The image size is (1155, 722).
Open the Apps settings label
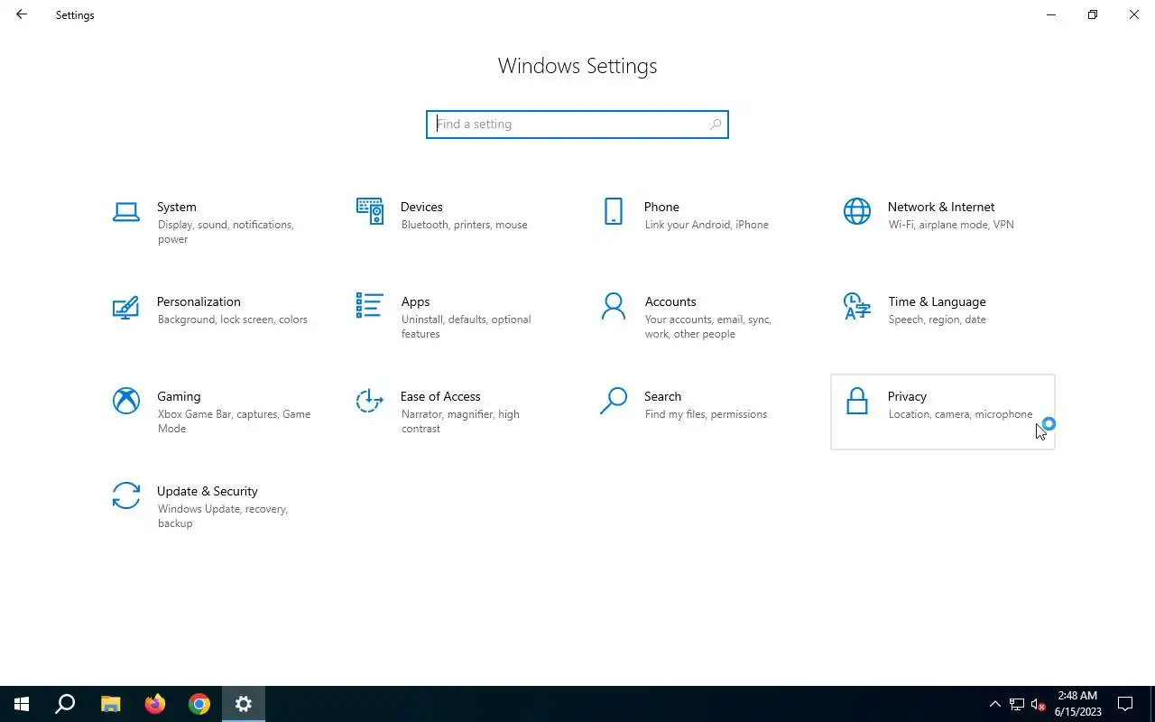415,301
